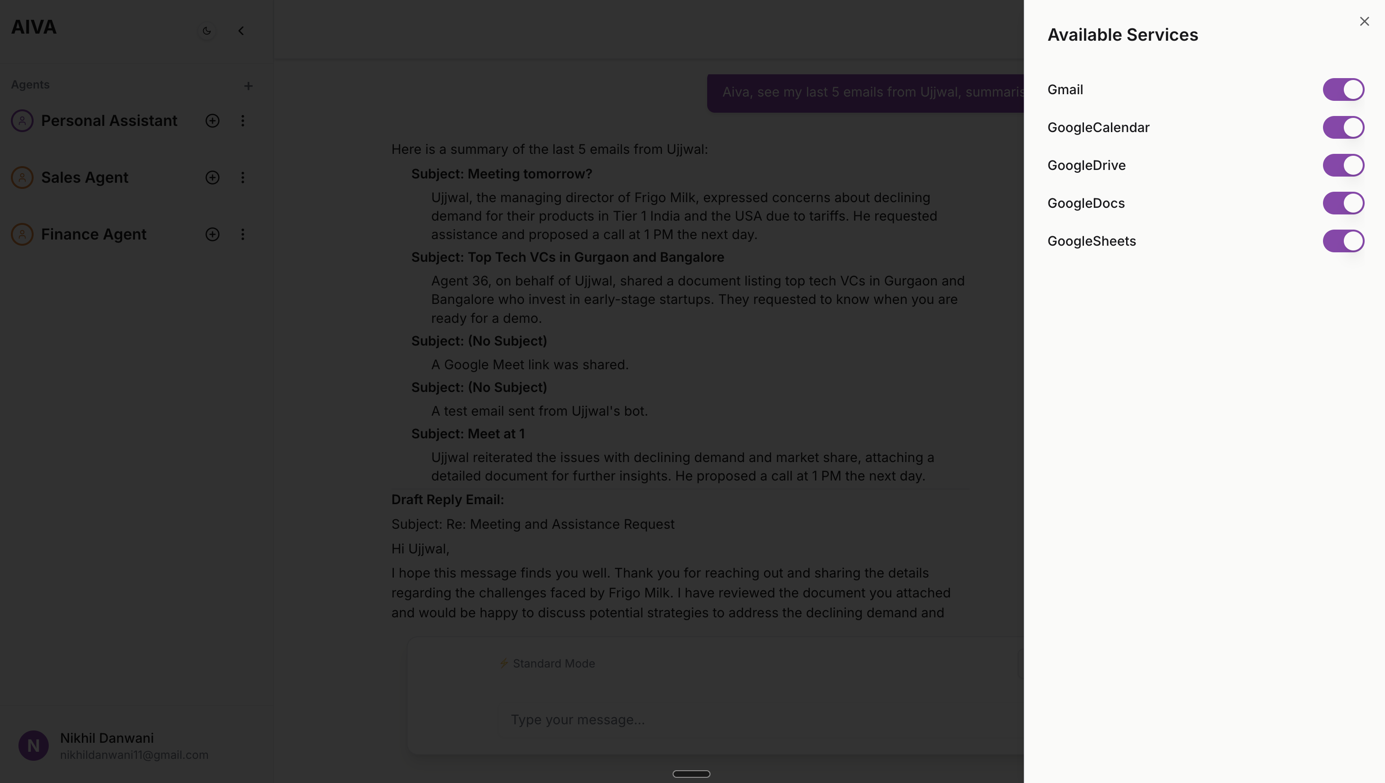This screenshot has width=1385, height=783.
Task: Open Nikhil Danwani user profile avatar
Action: 33,745
